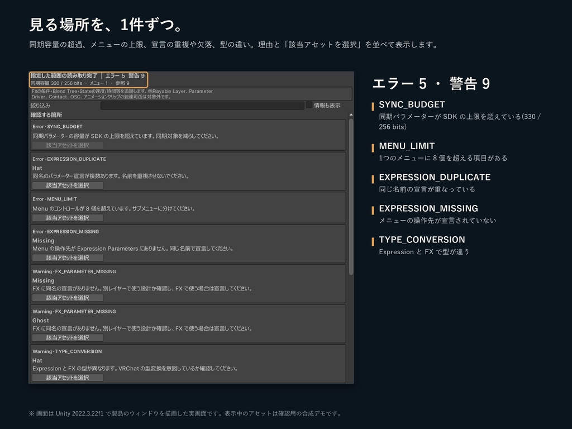The image size is (572, 429).
Task: Click 該当アセットを選択 under FX_PARAMETER_MISSING Ghost
Action: [x=68, y=338]
